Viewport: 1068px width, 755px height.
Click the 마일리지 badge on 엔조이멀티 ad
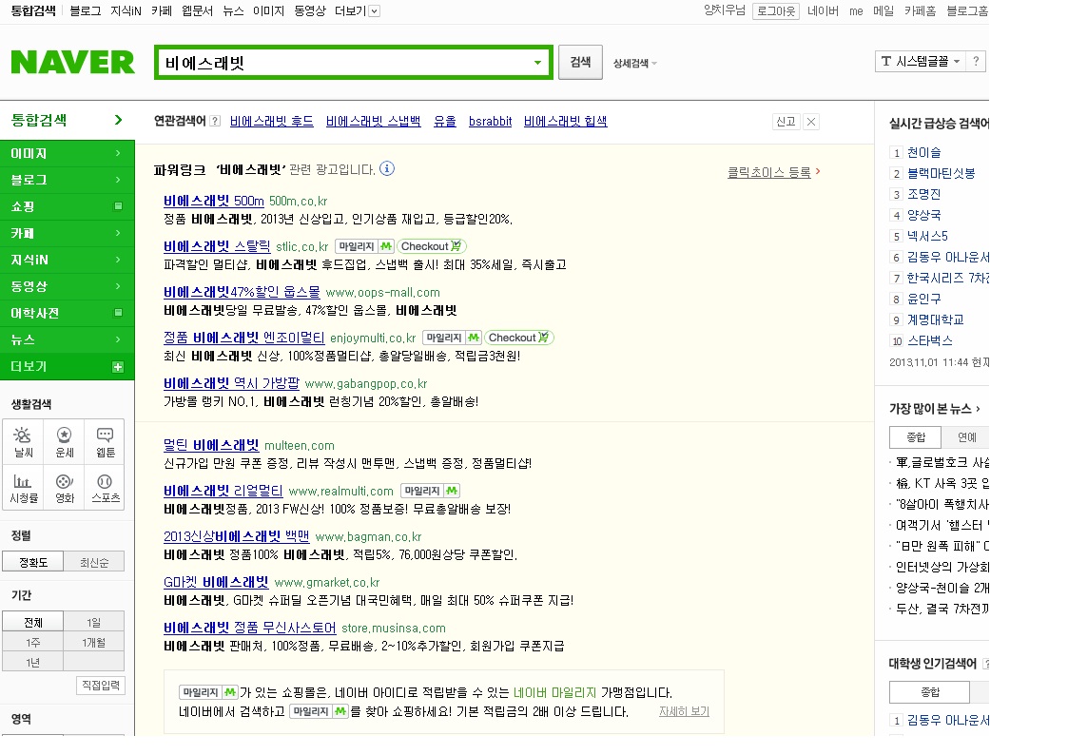[x=453, y=338]
